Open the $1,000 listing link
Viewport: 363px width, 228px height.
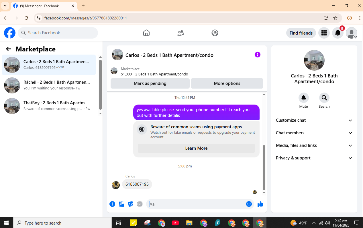154,74
